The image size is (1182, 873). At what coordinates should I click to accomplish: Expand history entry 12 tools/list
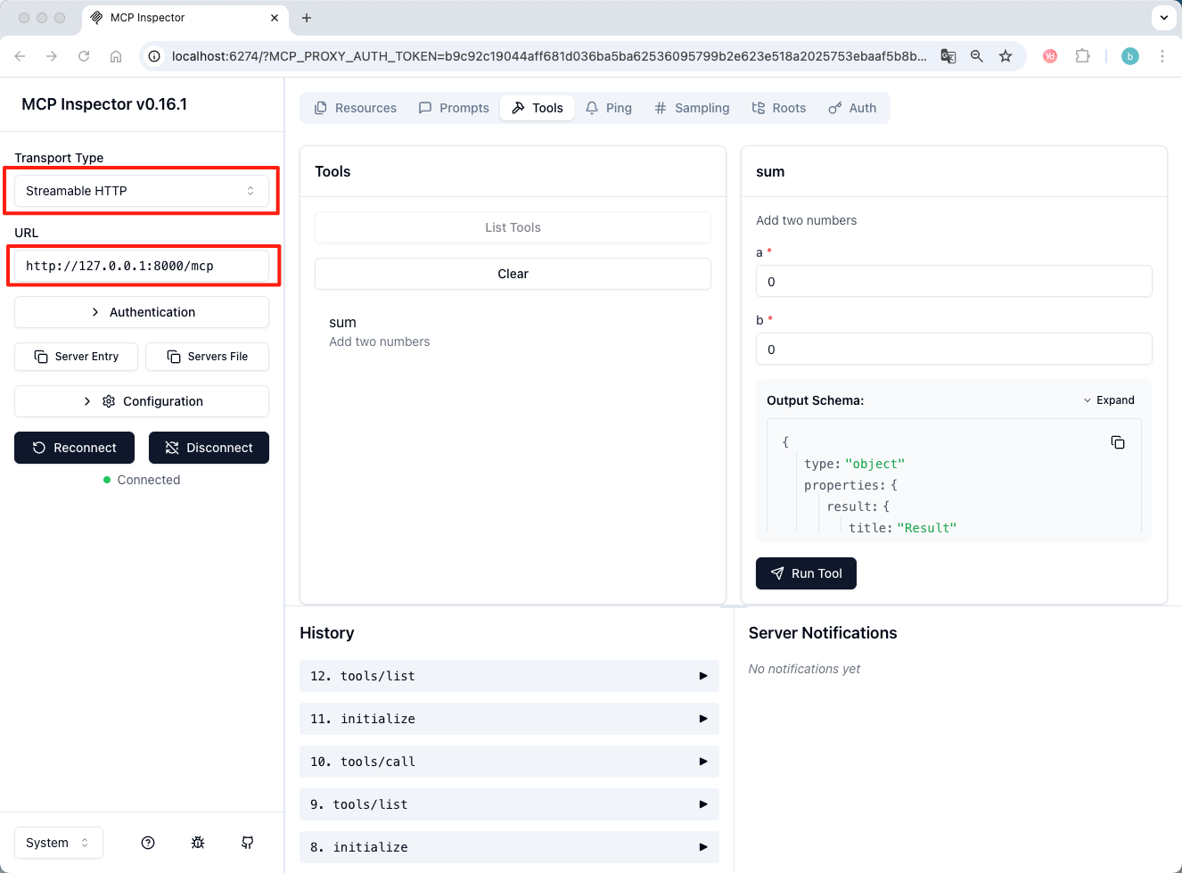tap(509, 676)
